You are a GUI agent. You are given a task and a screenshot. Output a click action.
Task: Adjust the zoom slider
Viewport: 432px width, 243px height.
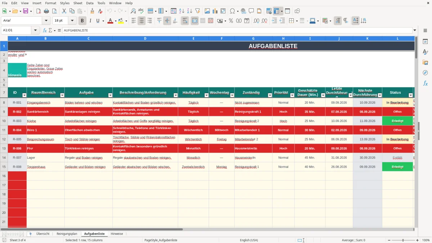pyautogui.click(x=403, y=240)
